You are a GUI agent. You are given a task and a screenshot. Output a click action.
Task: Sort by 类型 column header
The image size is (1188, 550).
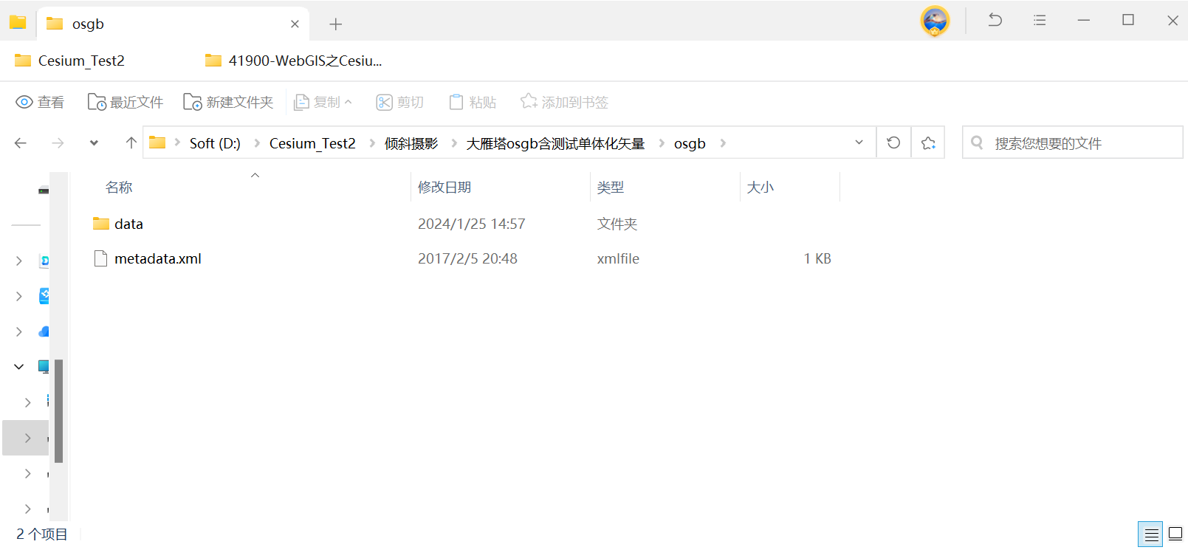(x=611, y=188)
